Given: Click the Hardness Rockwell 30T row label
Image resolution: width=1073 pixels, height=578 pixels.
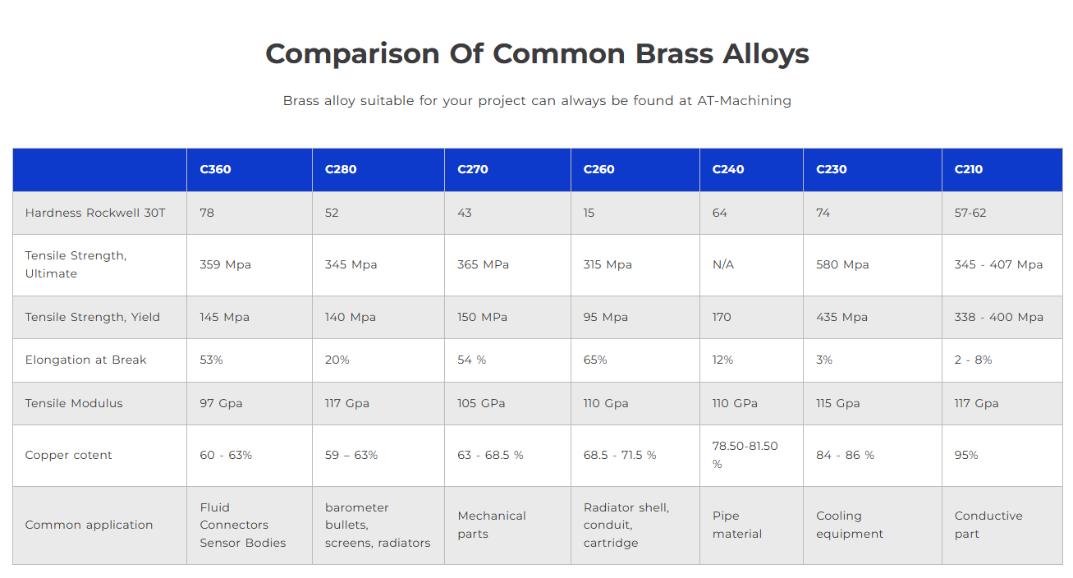Looking at the screenshot, I should tap(95, 213).
